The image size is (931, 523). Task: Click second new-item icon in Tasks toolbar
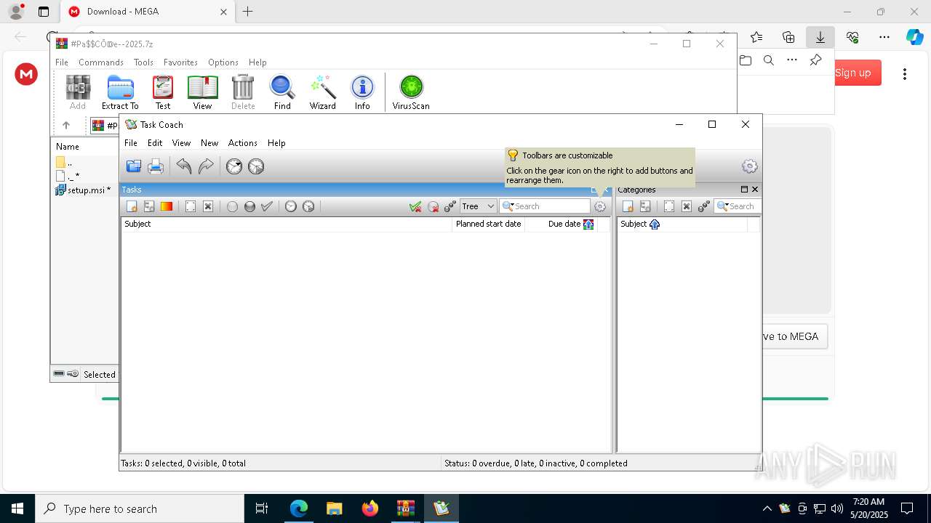149,206
